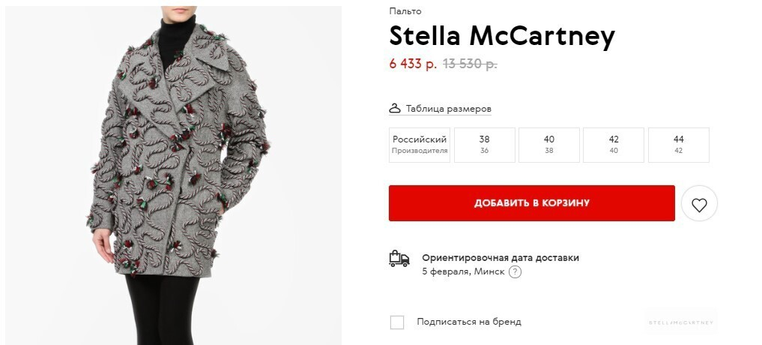Add the coat to wishlist with heart icon
The height and width of the screenshot is (345, 762).
tap(699, 204)
